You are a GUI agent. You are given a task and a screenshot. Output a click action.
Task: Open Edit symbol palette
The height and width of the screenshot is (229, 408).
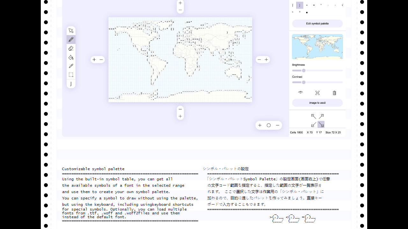pos(317,24)
